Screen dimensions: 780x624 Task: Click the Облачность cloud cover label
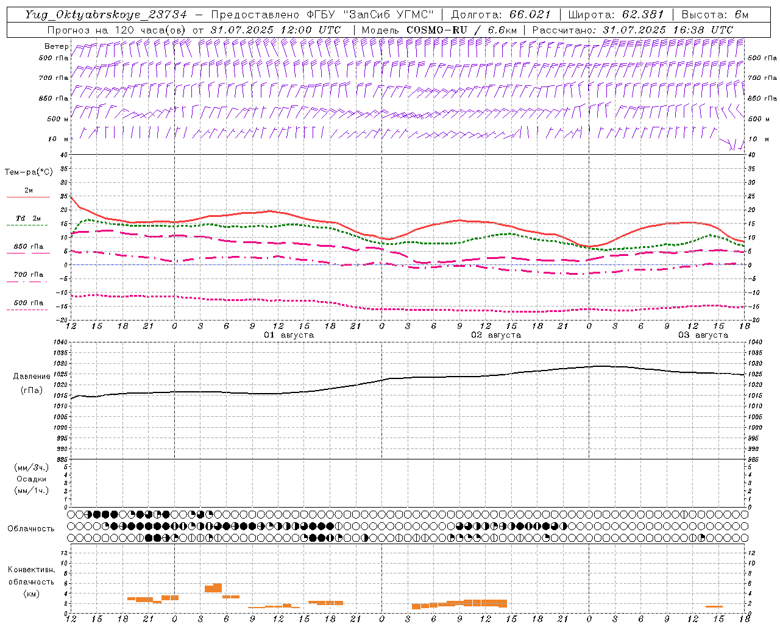point(31,528)
